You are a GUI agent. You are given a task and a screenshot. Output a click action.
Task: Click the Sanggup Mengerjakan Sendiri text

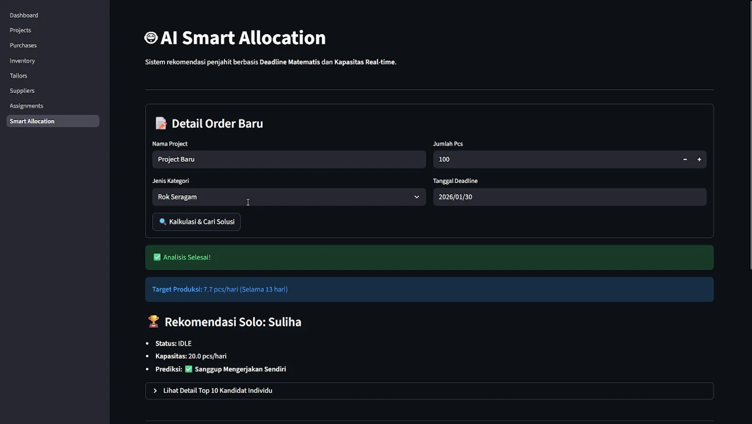point(240,369)
